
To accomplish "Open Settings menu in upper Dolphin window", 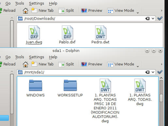I will (37, 3).
